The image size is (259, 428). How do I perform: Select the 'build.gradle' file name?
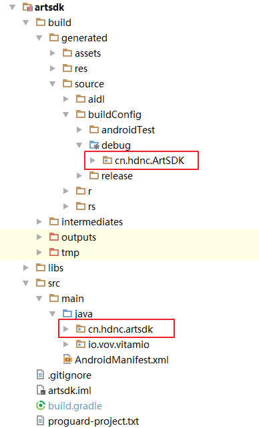tap(75, 406)
